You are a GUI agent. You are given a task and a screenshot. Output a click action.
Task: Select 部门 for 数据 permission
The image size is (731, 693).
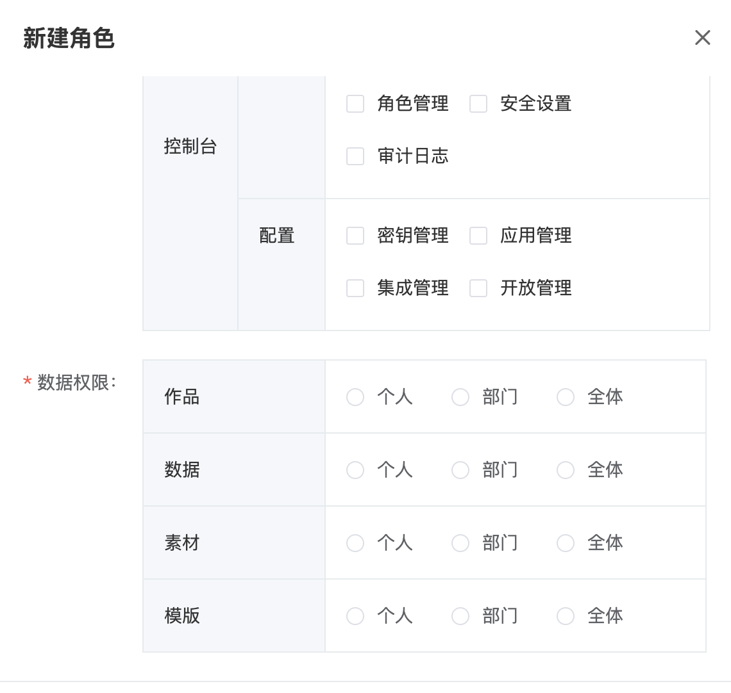tap(460, 470)
